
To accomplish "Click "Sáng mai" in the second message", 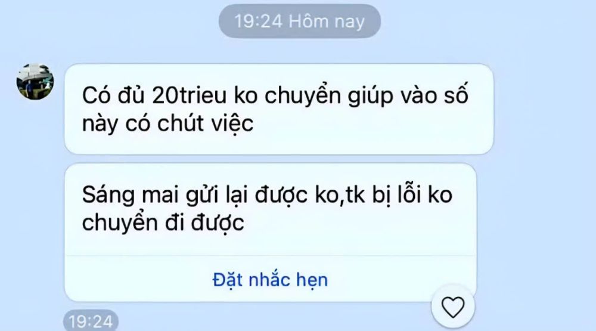I will tap(131, 195).
